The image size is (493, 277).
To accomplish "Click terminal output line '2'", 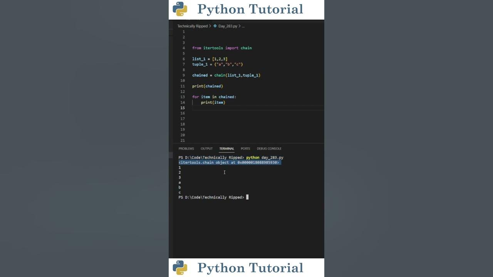I will [179, 173].
